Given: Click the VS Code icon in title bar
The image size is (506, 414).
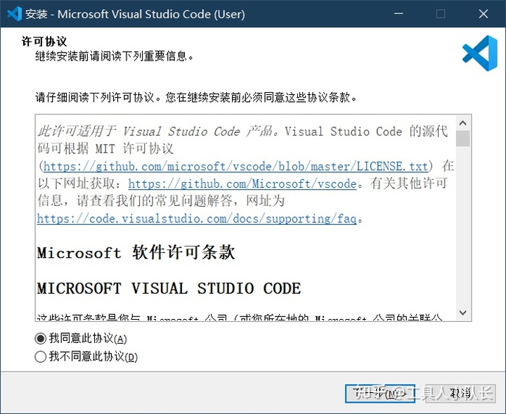Looking at the screenshot, I should click(x=14, y=14).
